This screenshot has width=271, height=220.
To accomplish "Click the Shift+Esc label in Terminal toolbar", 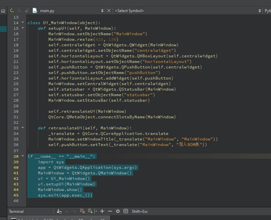I will click(x=140, y=212).
